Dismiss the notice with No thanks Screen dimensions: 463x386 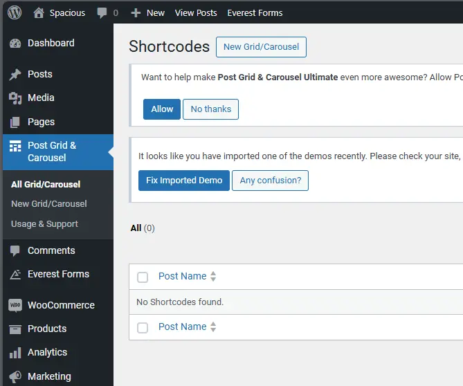[210, 109]
